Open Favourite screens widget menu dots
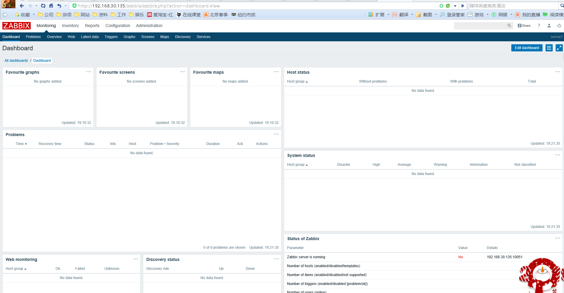Screen dimensions: 564x293 pos(183,72)
